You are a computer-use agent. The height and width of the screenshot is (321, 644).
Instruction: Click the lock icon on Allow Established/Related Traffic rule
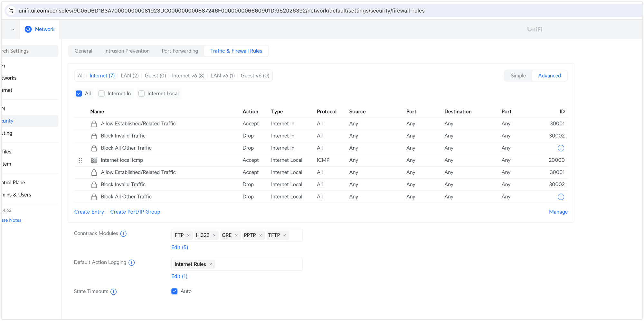(94, 124)
